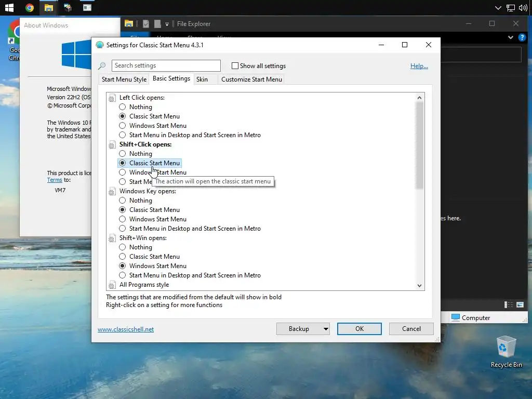The width and height of the screenshot is (532, 399).
Task: Click the Windows Key opens setting icon
Action: (112, 192)
